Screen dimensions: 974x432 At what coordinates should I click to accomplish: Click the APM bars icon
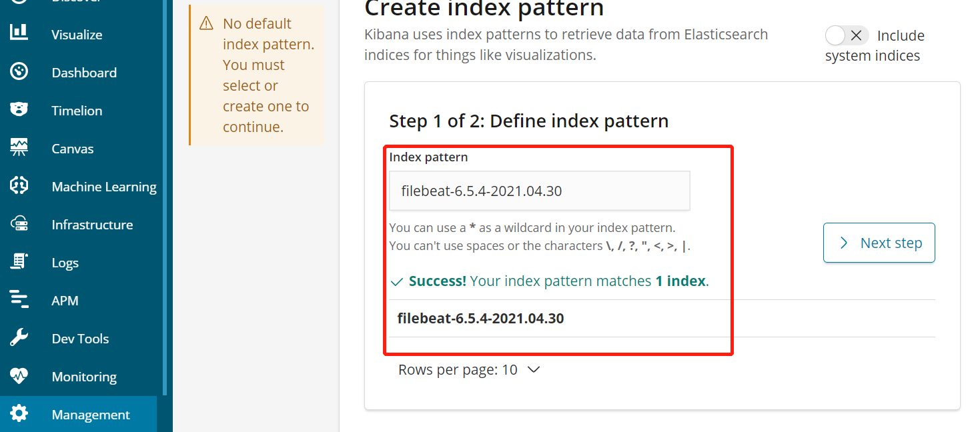click(x=19, y=299)
